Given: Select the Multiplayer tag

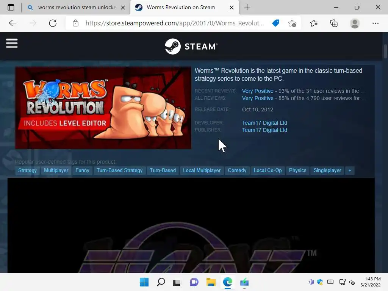Looking at the screenshot, I should click(56, 170).
